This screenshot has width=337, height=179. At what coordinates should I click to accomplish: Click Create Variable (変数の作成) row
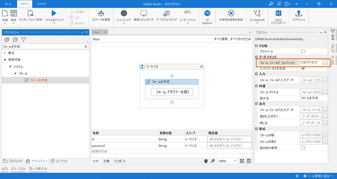(172, 151)
